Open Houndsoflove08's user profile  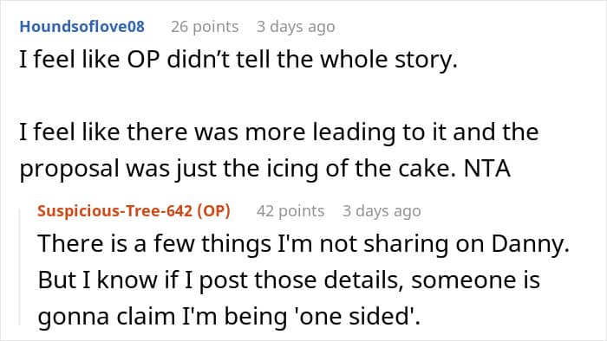click(x=82, y=27)
